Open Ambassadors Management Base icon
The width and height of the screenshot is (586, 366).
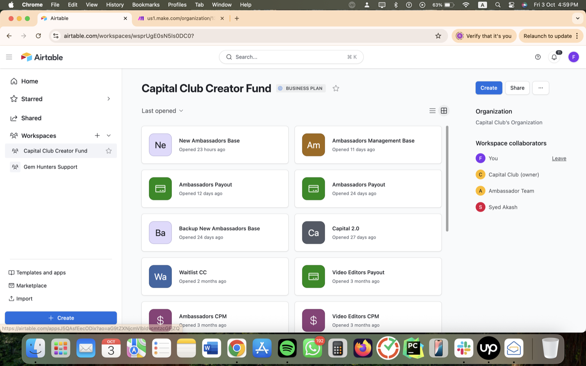pos(313,145)
